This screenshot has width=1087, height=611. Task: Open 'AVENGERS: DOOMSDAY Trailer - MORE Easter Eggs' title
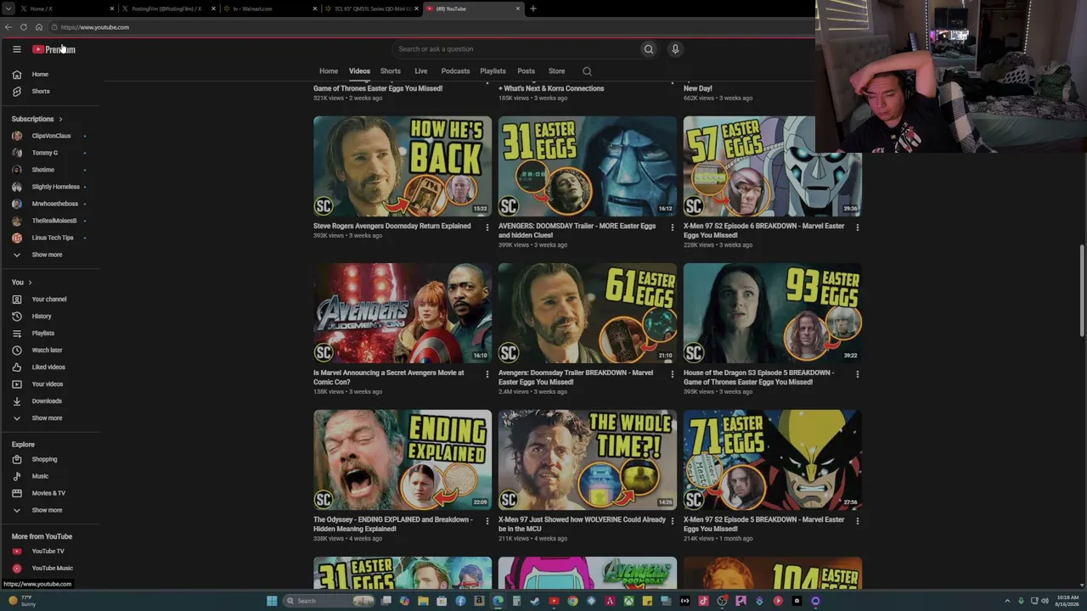click(577, 231)
